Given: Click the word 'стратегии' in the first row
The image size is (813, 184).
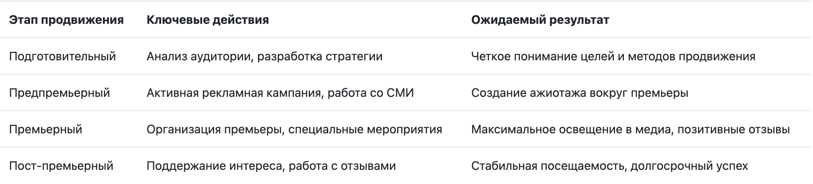Looking at the screenshot, I should tap(354, 56).
